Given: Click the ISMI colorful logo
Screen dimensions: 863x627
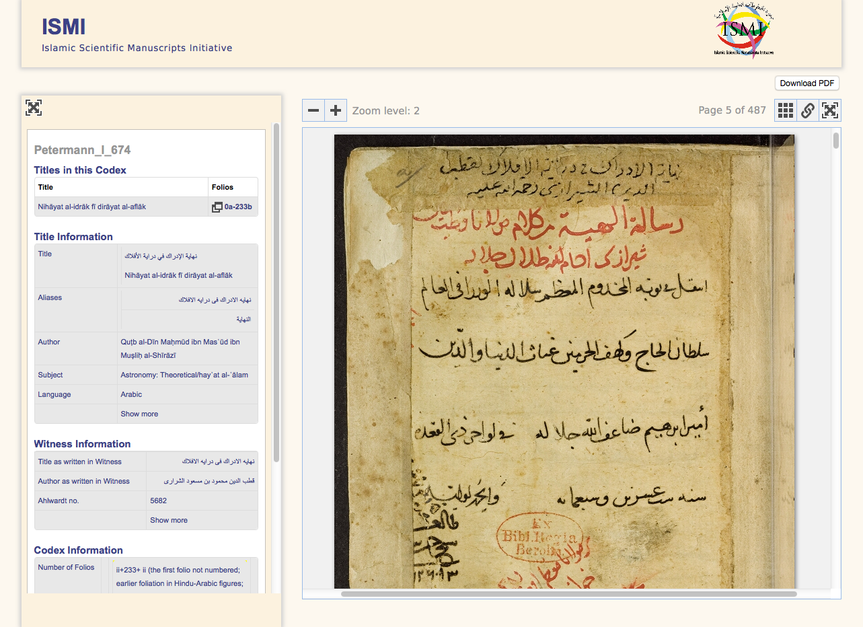Looking at the screenshot, I should (x=744, y=30).
